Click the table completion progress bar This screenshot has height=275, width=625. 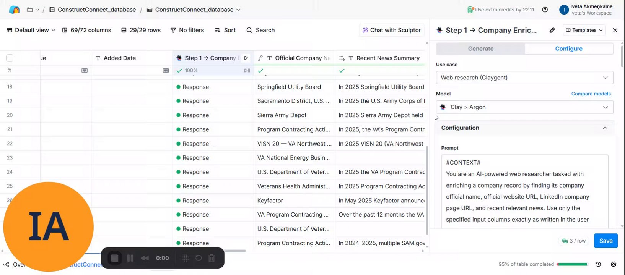572,264
